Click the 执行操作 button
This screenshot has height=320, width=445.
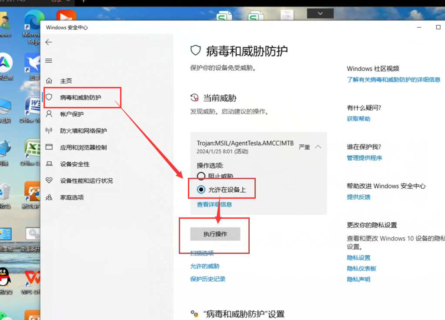[215, 234]
